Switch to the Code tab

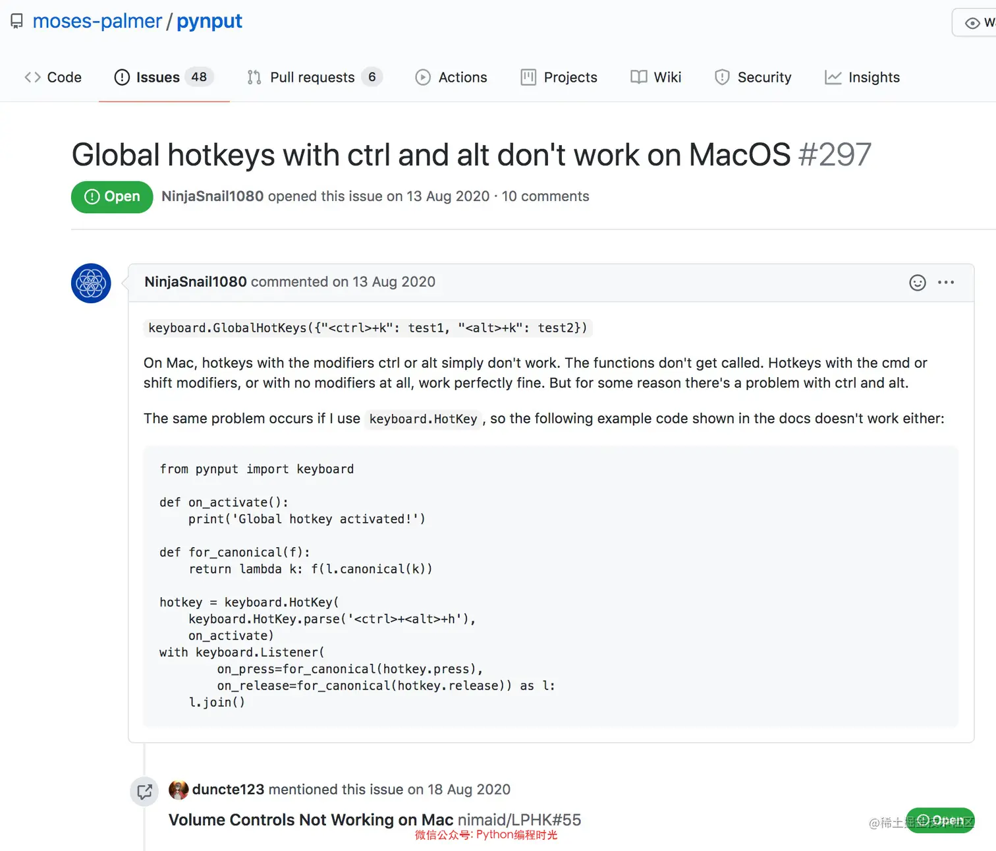coord(53,77)
